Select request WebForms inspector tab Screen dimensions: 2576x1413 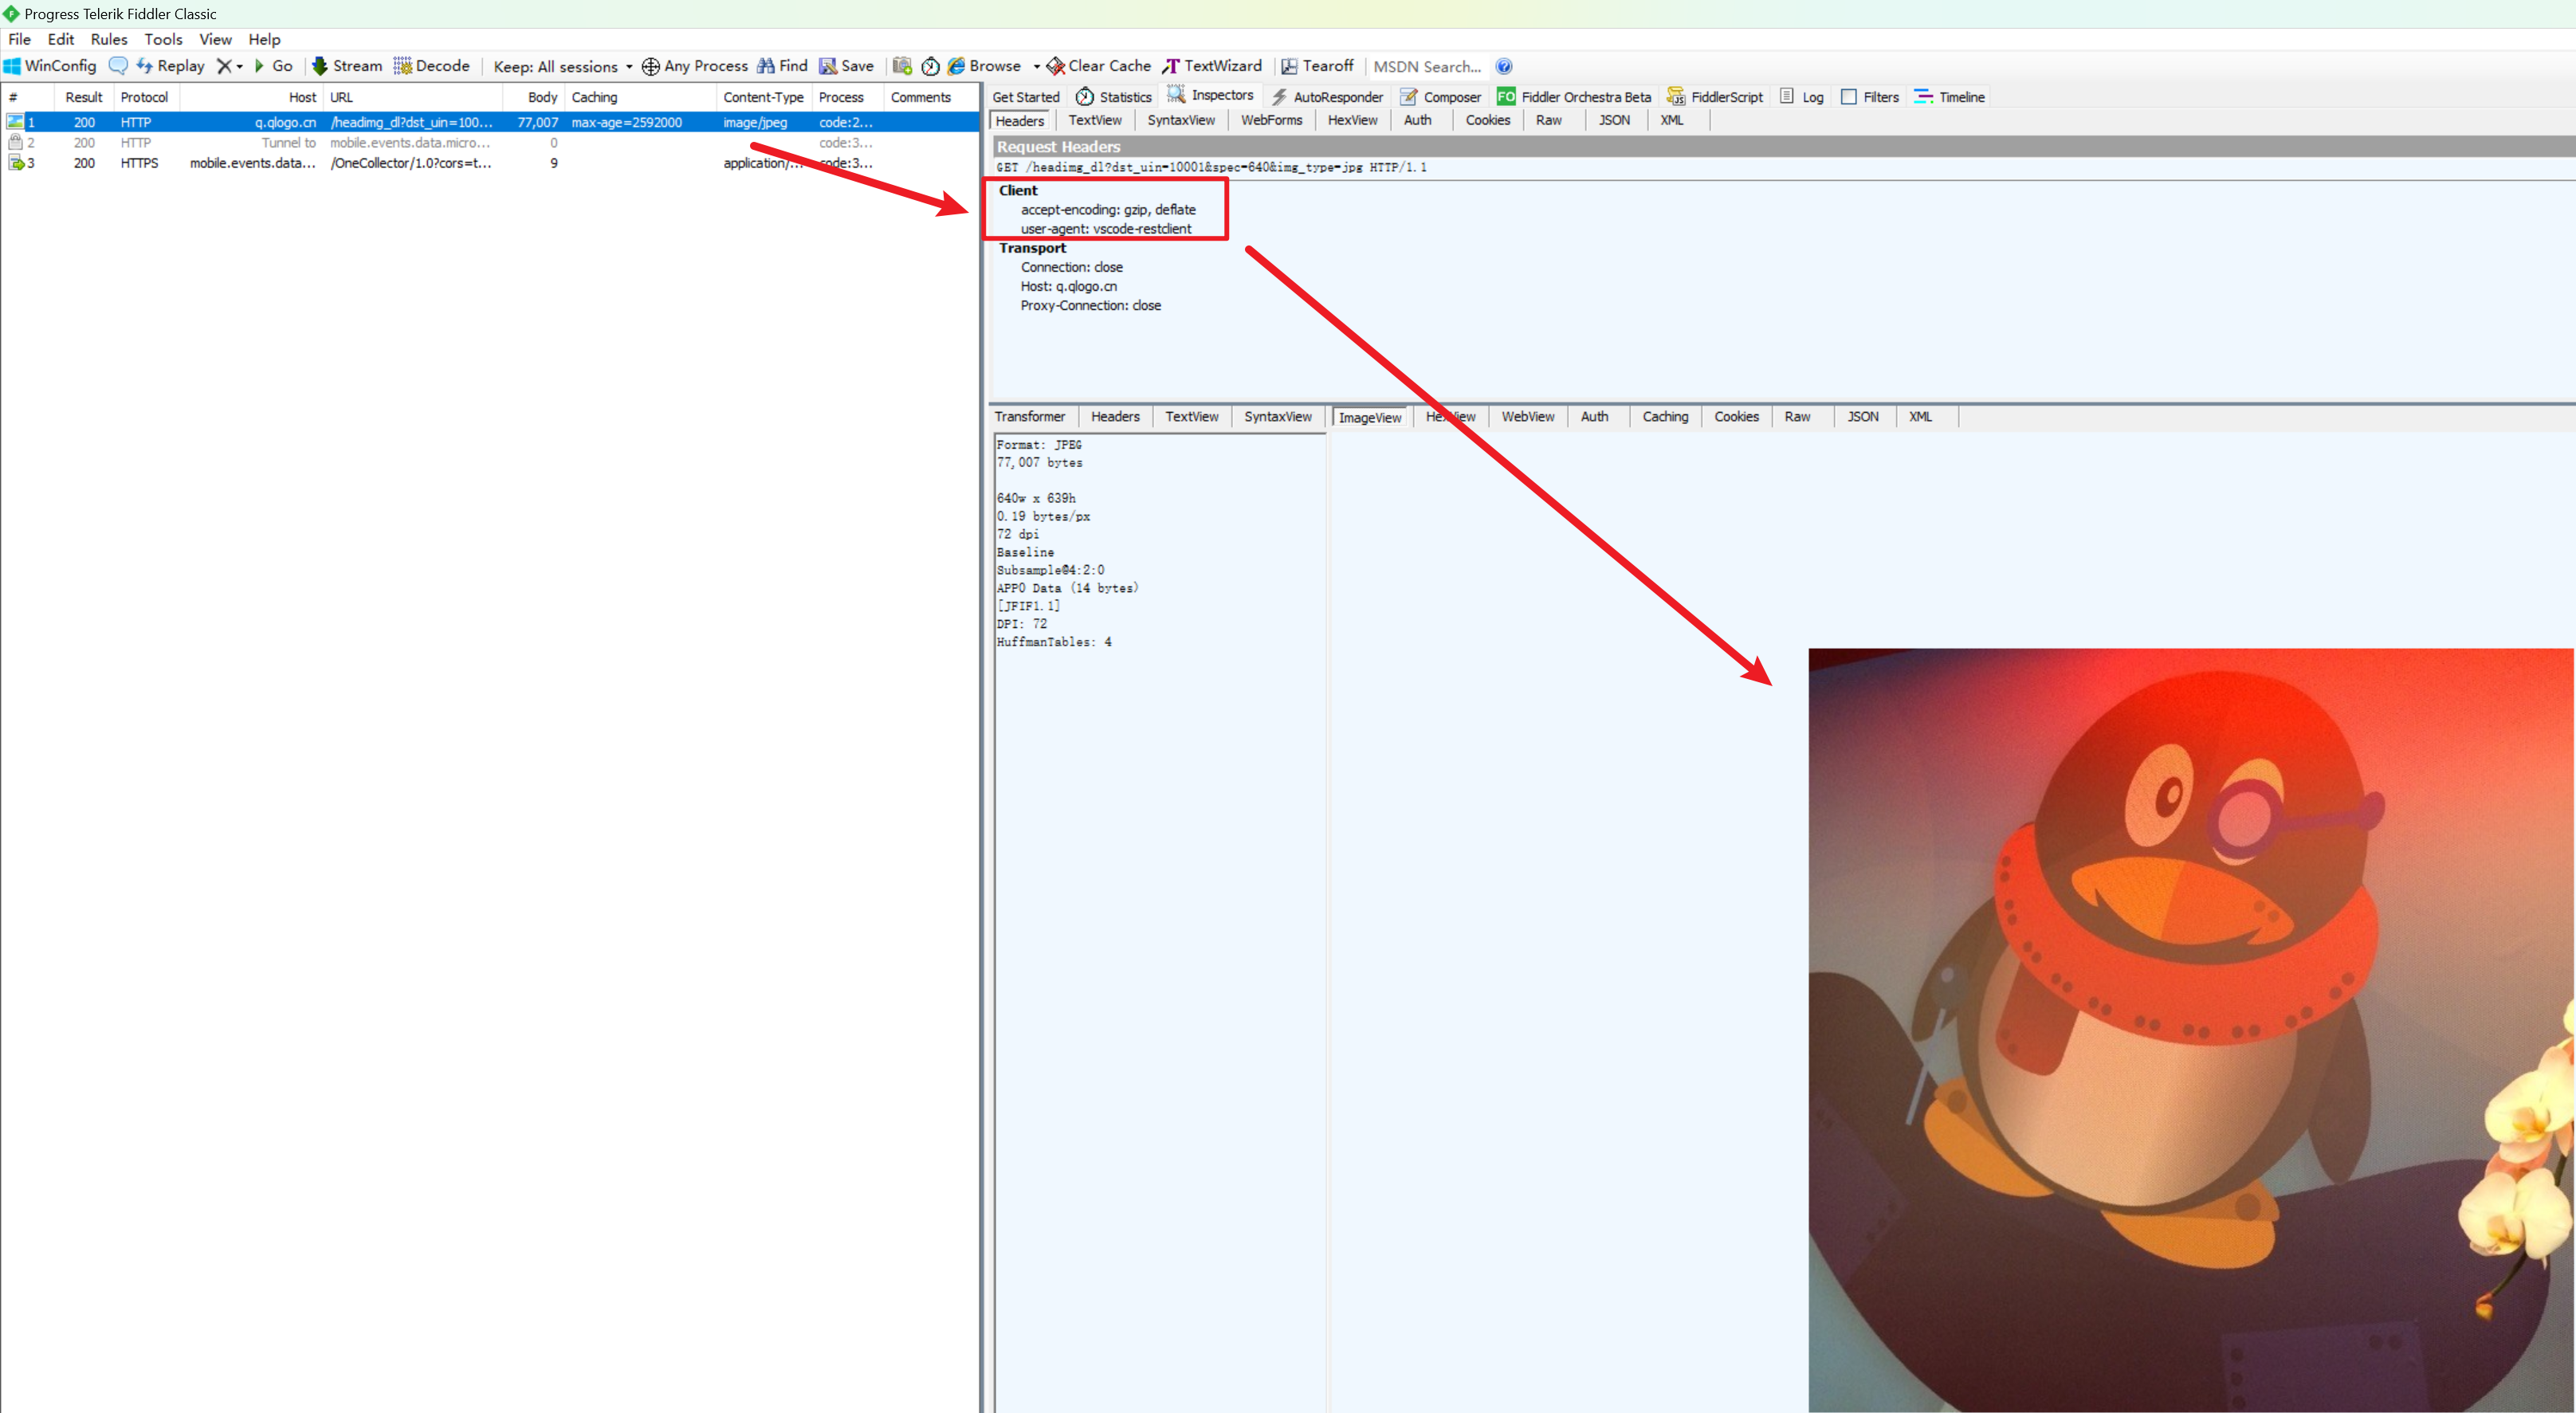[1271, 120]
